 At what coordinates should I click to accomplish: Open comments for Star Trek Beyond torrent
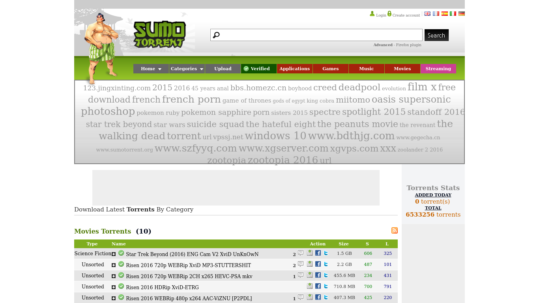(x=301, y=253)
